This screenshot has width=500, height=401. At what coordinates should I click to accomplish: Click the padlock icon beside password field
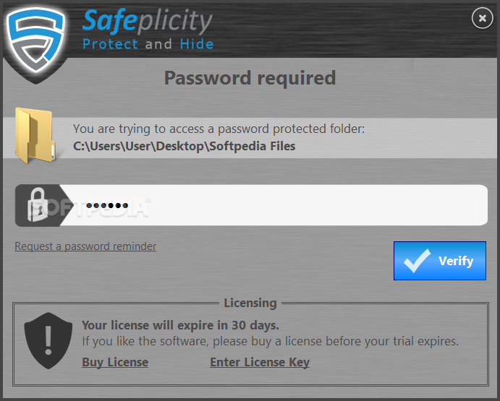[x=37, y=205]
